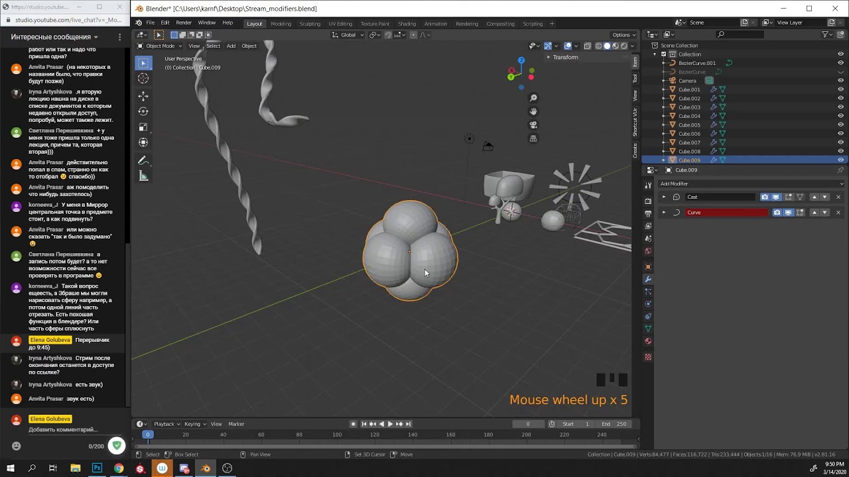
Task: Toggle Curve modifier render camera icon
Action: 777,213
